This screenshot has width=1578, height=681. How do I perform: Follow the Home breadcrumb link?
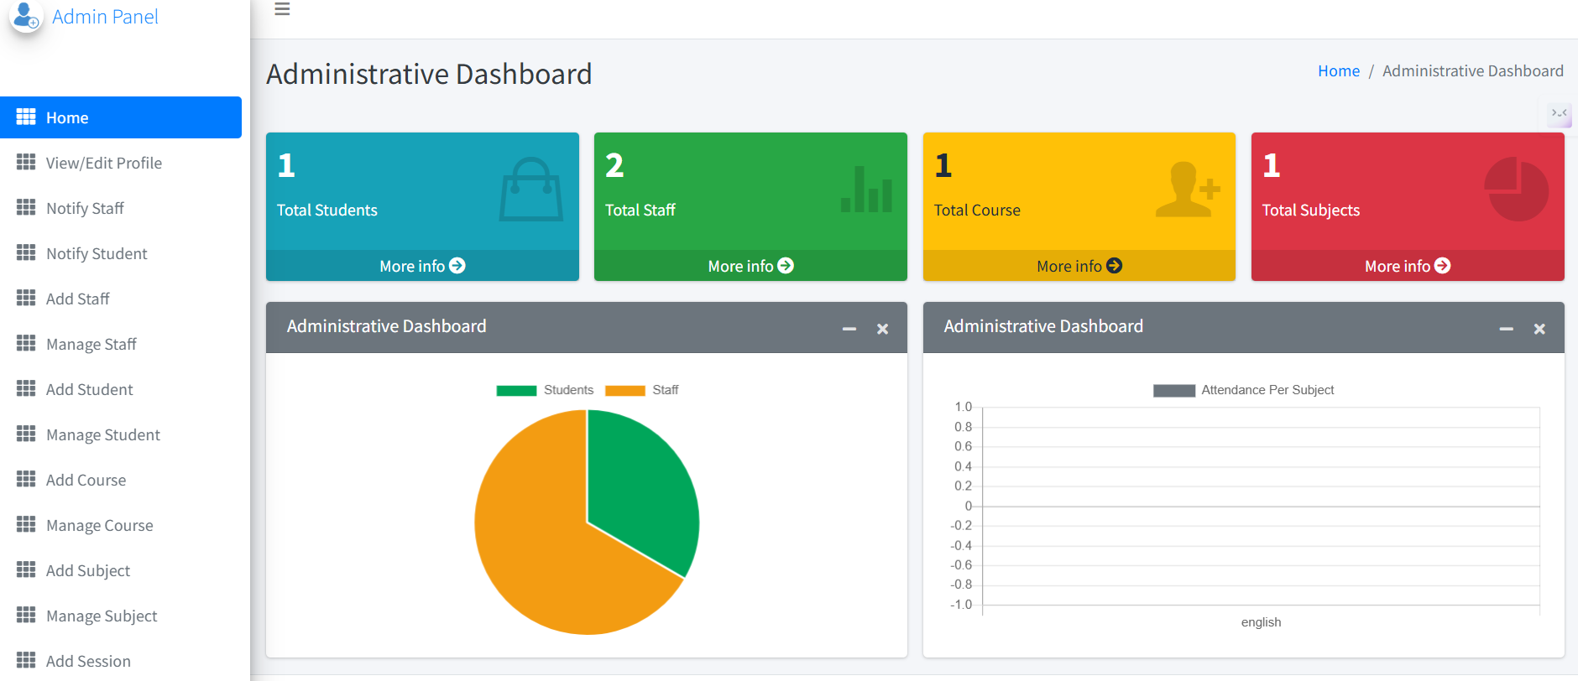pyautogui.click(x=1338, y=71)
